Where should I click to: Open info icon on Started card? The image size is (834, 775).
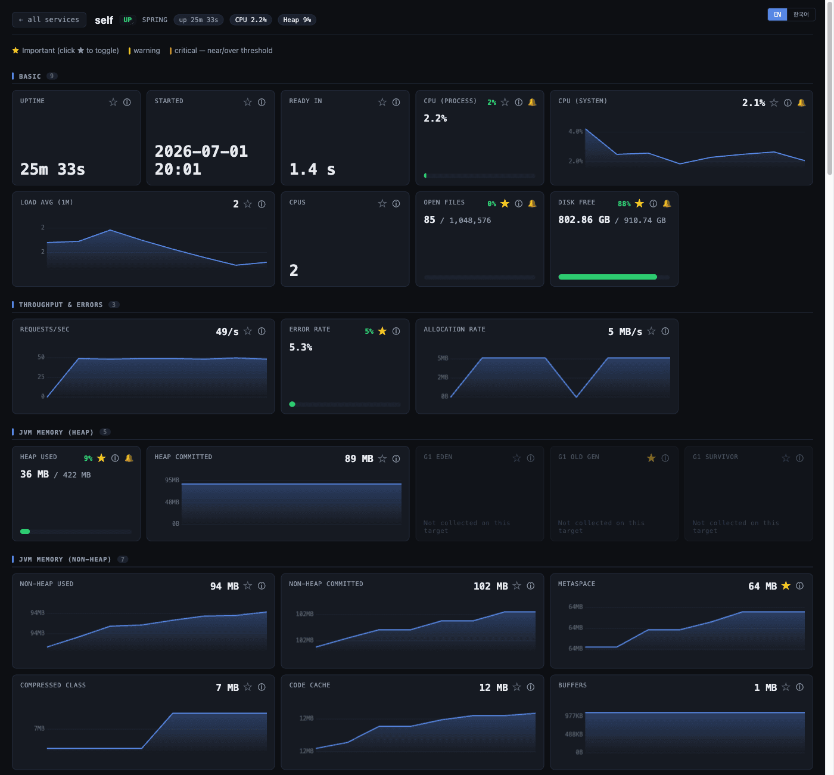[x=262, y=102]
